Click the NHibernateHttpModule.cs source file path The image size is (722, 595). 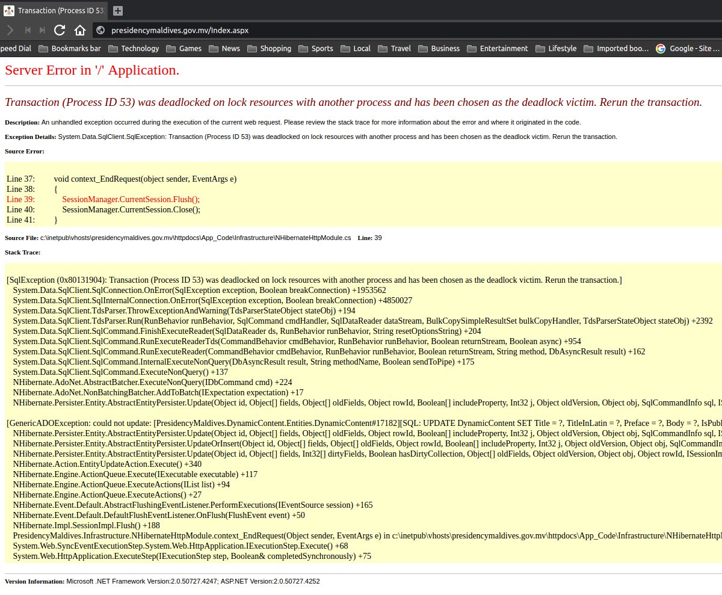(x=196, y=238)
